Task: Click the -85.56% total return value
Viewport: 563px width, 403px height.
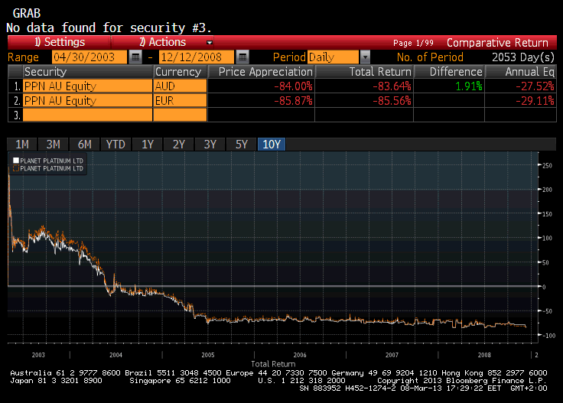Action: pos(392,101)
